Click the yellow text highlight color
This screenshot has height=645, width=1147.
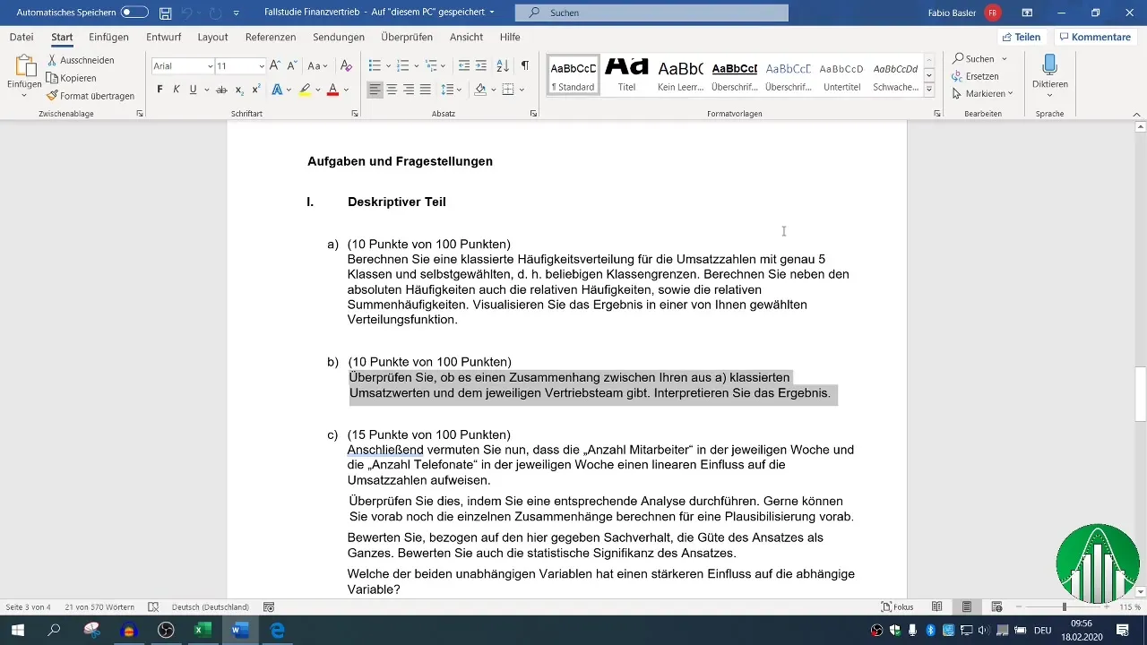[305, 90]
